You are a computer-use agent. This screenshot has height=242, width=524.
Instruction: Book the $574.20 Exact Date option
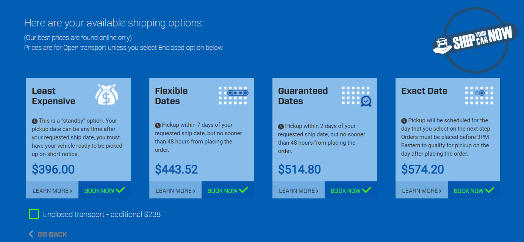point(474,190)
